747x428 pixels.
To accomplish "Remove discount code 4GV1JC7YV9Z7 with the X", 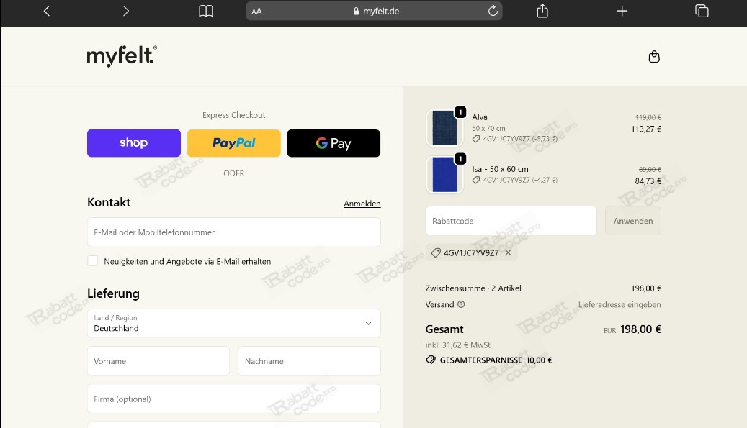I will [x=509, y=252].
